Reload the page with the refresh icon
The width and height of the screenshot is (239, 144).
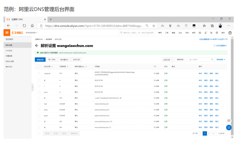[24, 26]
